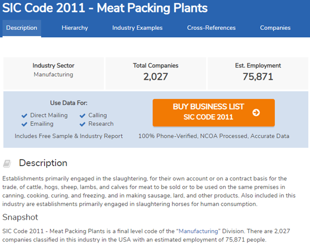Click the arrow icon on Buy Business List
This screenshot has width=310, height=248.
(256, 112)
